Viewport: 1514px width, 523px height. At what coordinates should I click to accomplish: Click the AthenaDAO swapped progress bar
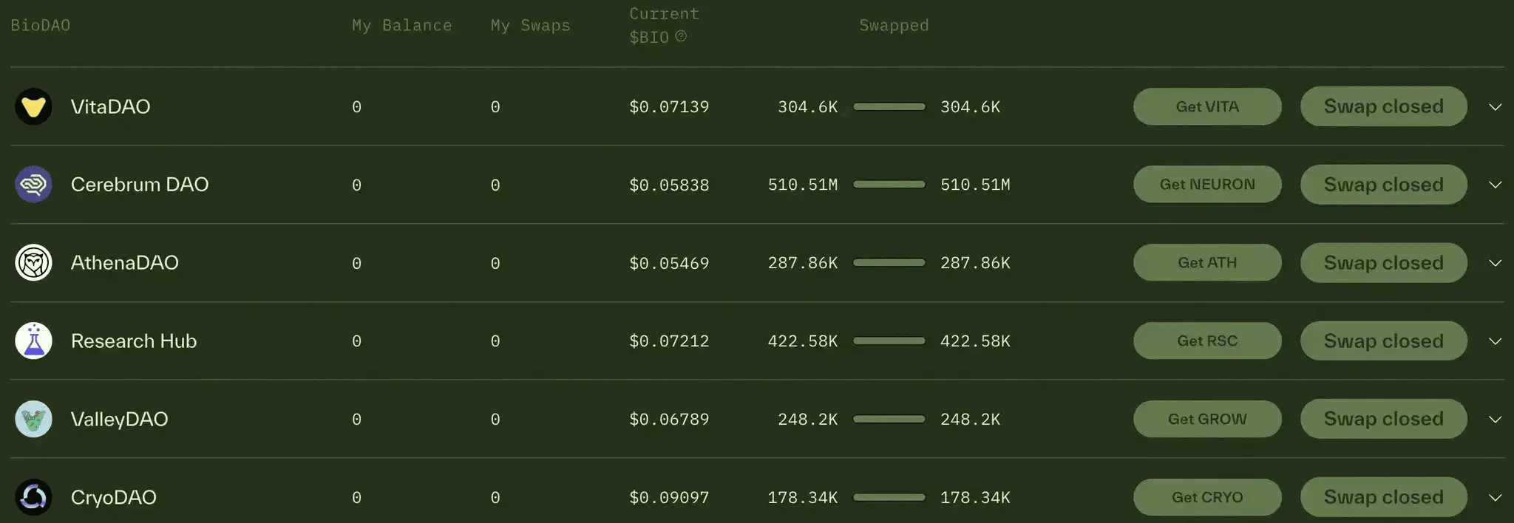coord(889,262)
